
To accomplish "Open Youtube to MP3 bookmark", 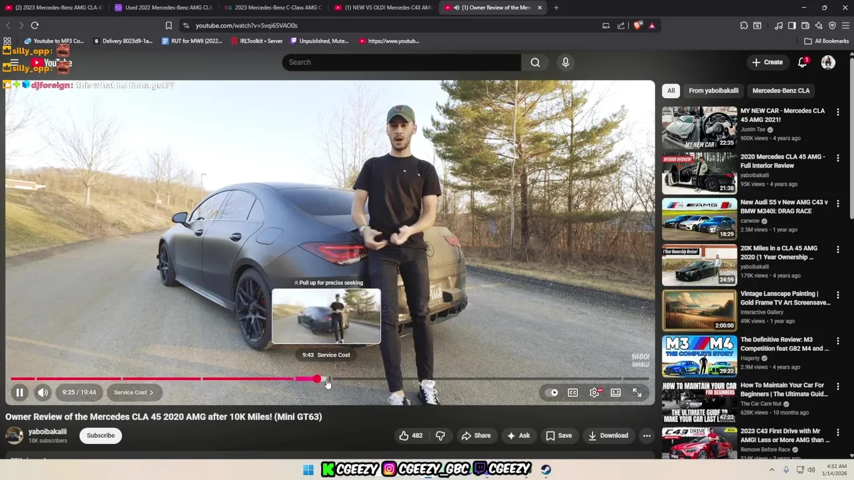I will coord(54,41).
